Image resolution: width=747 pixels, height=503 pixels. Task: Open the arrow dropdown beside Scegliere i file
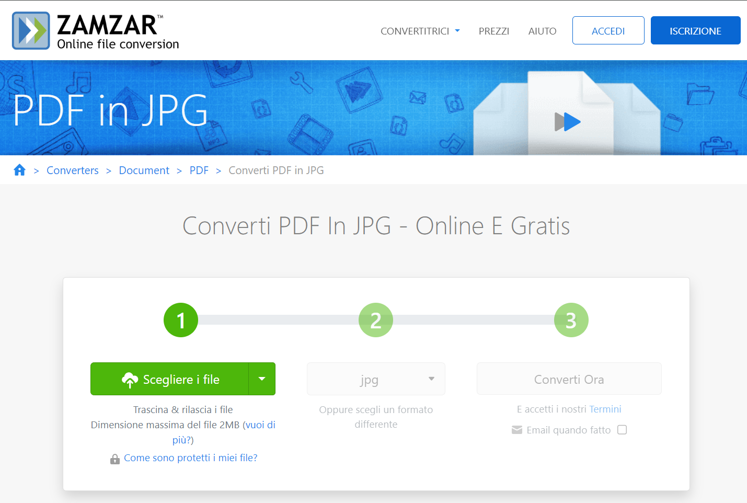[x=262, y=379]
